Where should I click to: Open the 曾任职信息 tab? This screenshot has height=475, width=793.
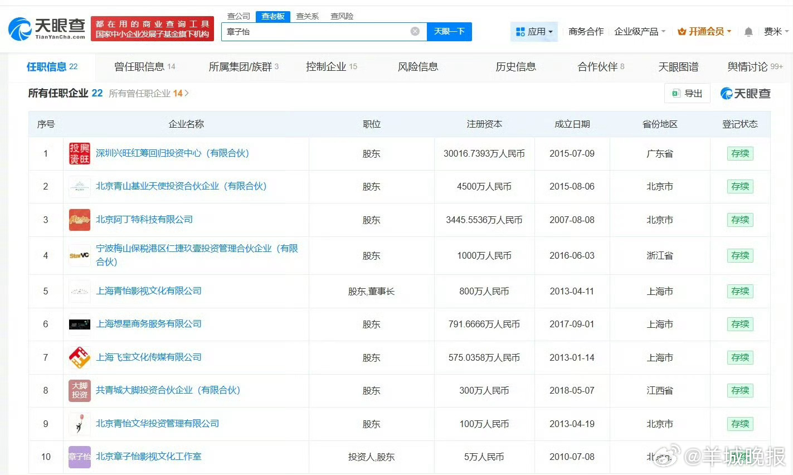click(144, 67)
